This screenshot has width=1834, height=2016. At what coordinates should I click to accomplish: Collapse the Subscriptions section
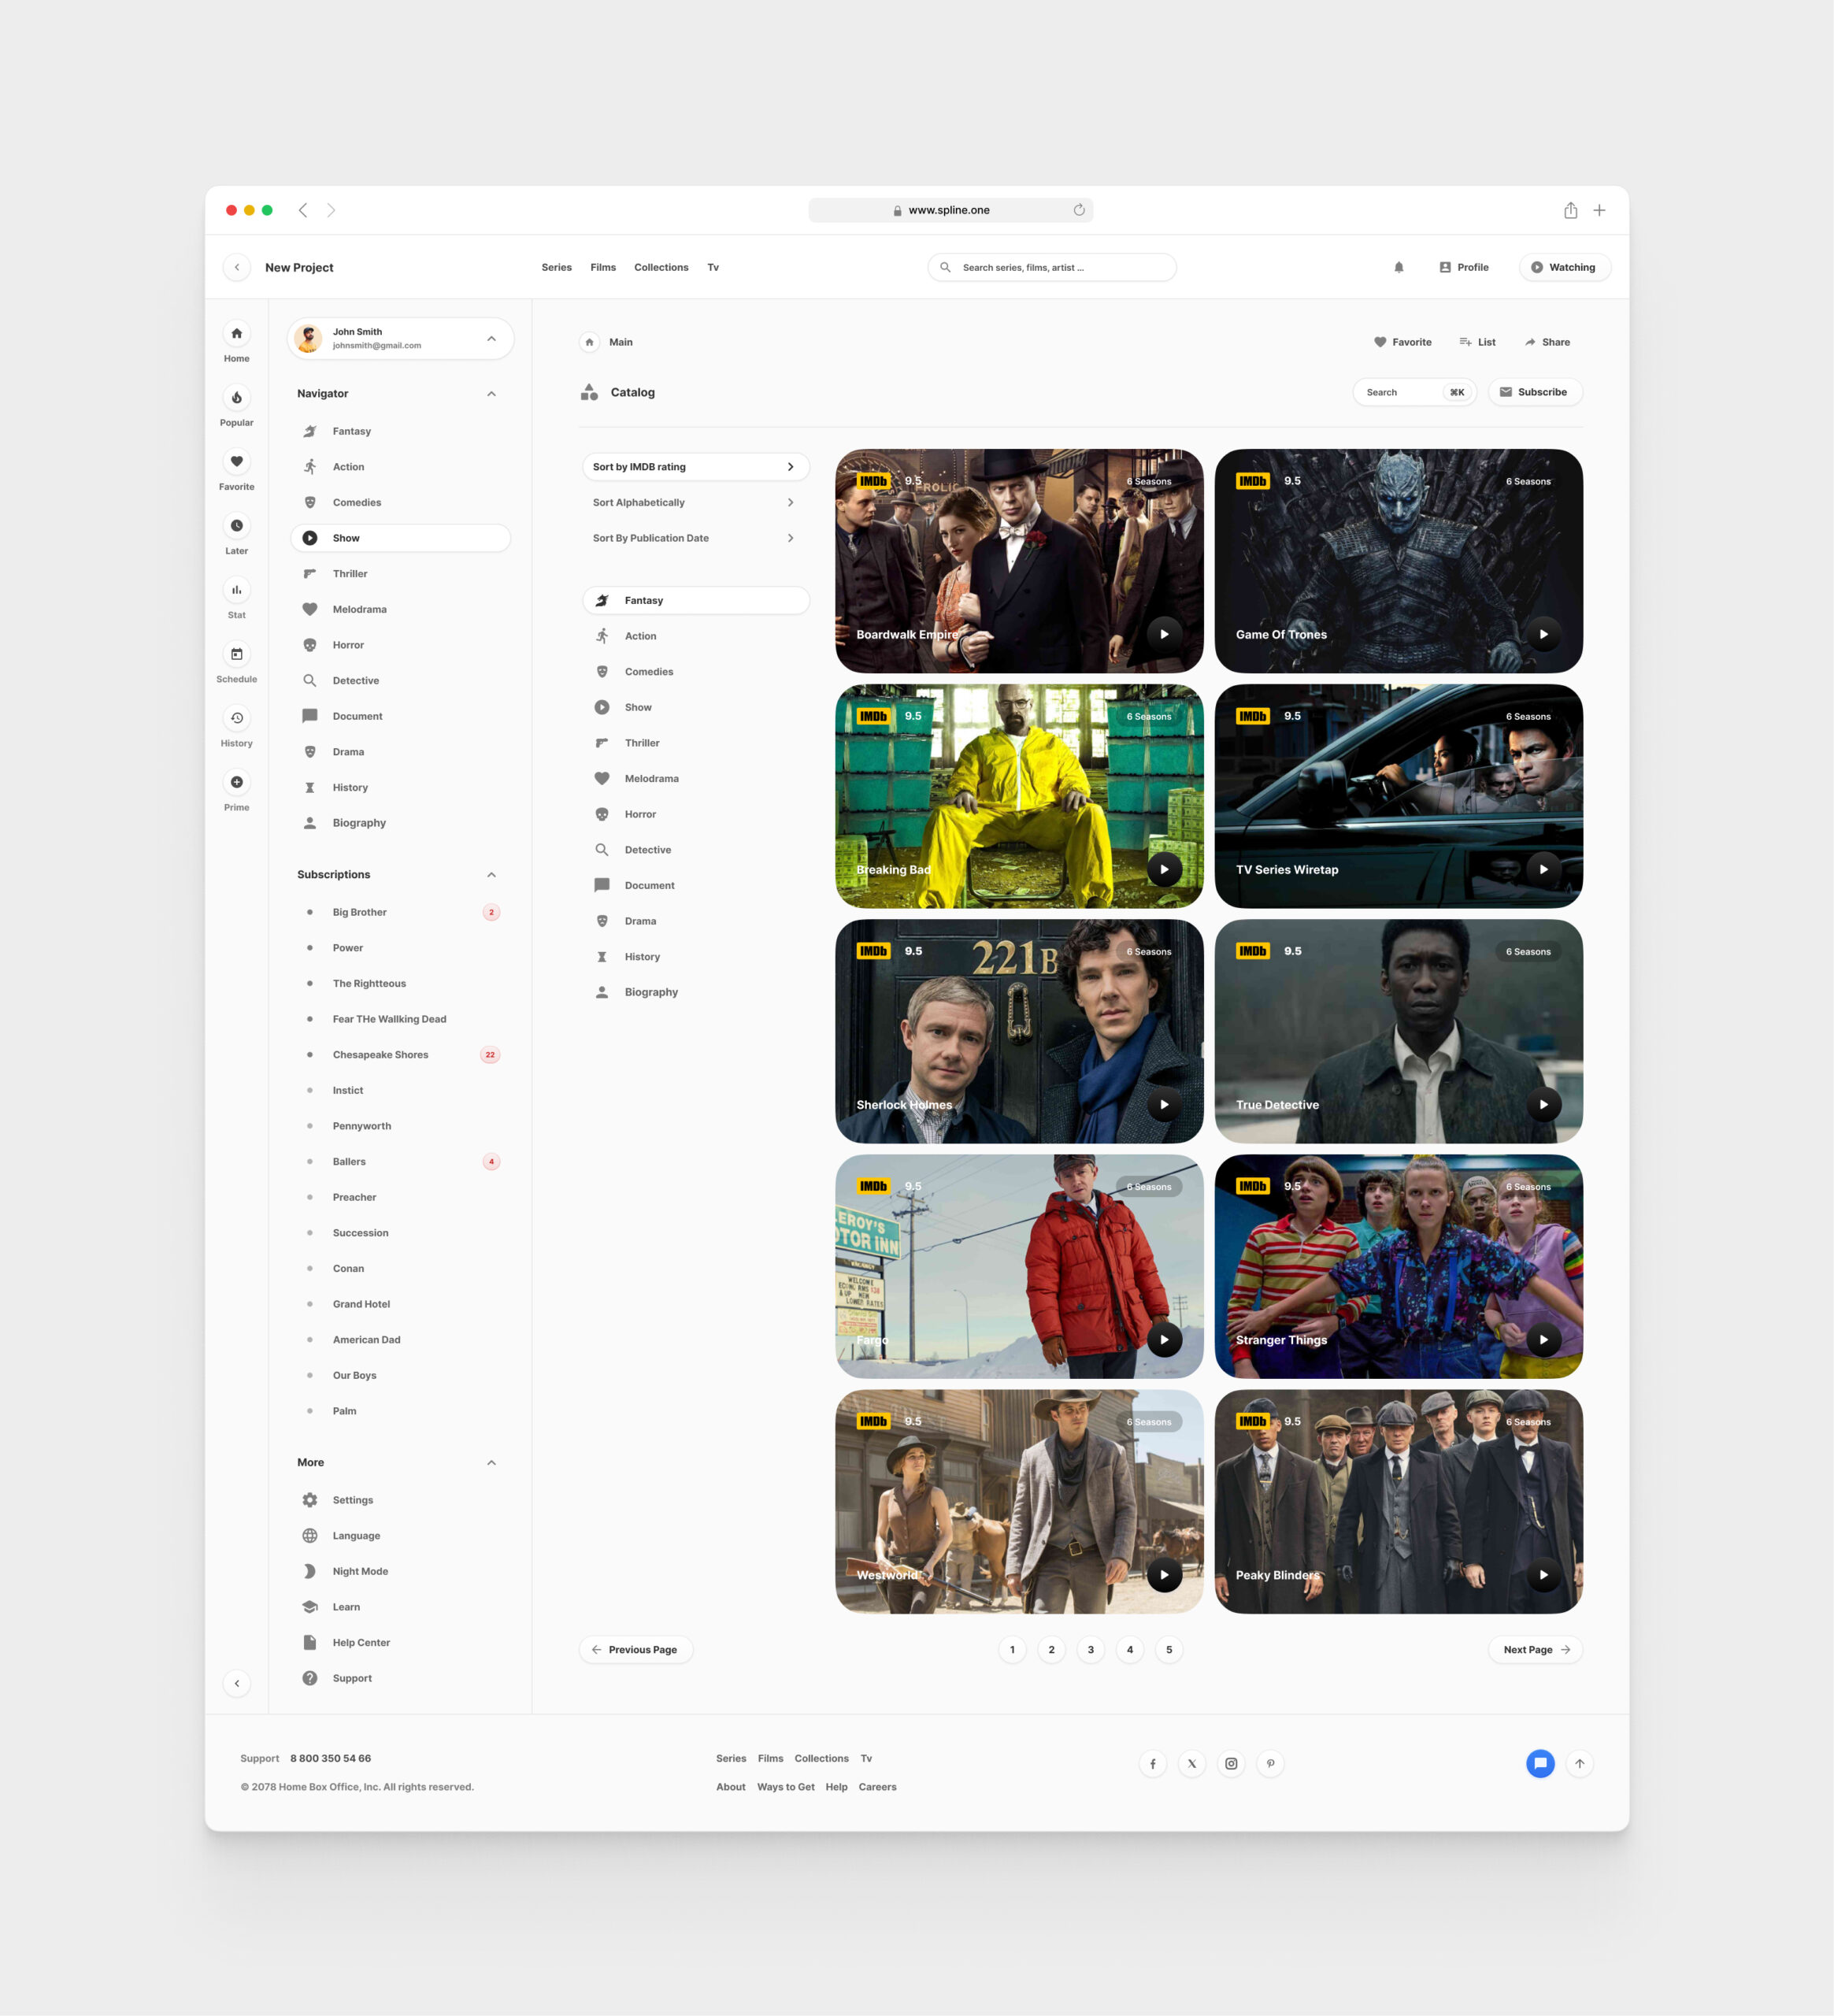(491, 875)
